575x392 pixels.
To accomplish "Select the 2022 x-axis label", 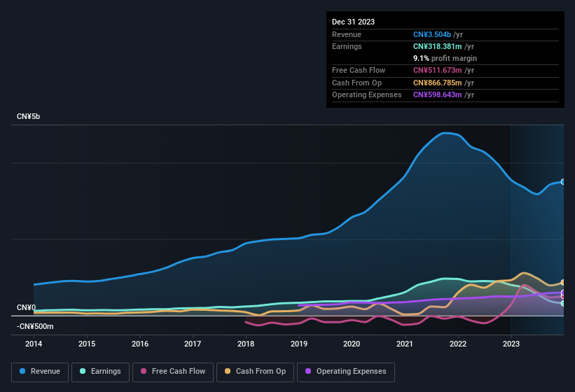I will click(458, 344).
